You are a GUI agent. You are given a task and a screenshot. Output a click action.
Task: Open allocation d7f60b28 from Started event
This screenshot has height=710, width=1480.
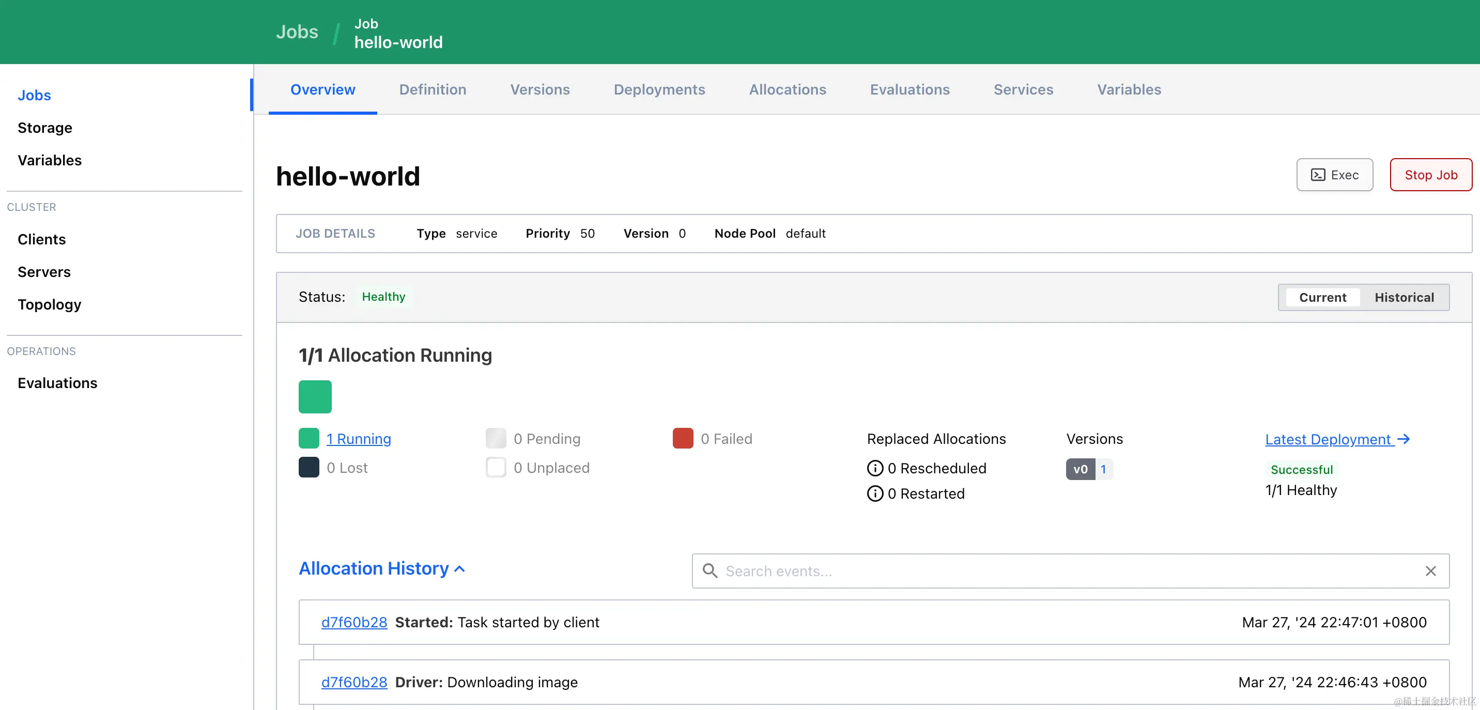click(354, 622)
